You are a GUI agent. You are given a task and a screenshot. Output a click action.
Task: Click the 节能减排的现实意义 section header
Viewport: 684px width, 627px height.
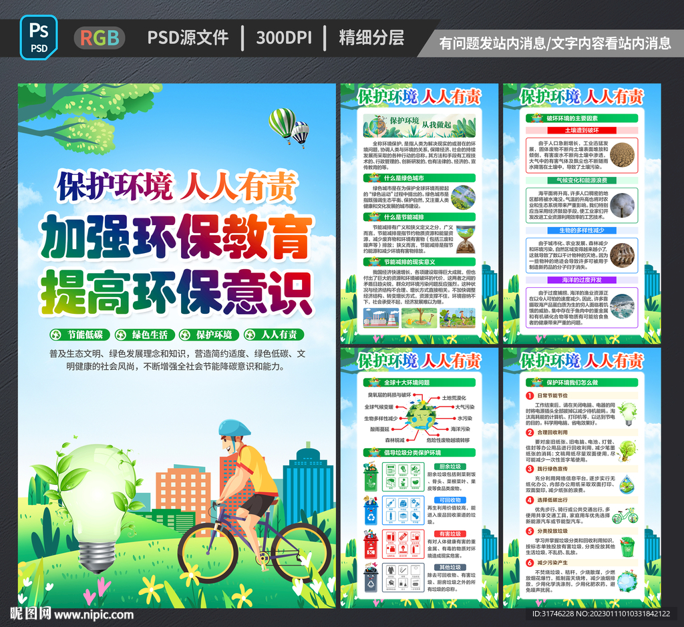tap(419, 262)
